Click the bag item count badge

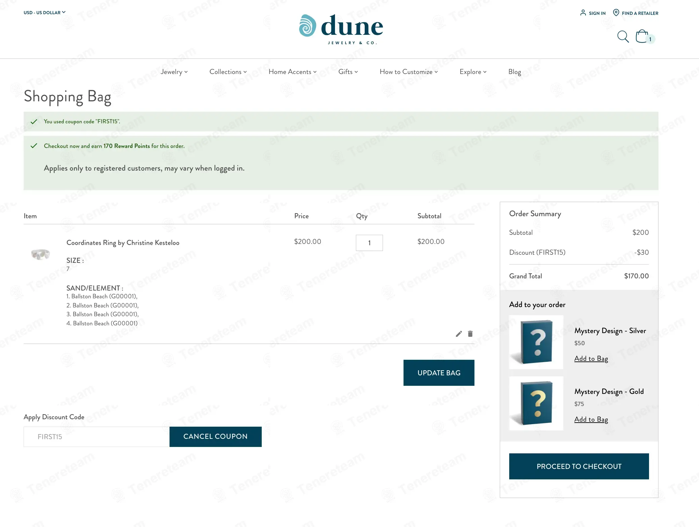[650, 39]
